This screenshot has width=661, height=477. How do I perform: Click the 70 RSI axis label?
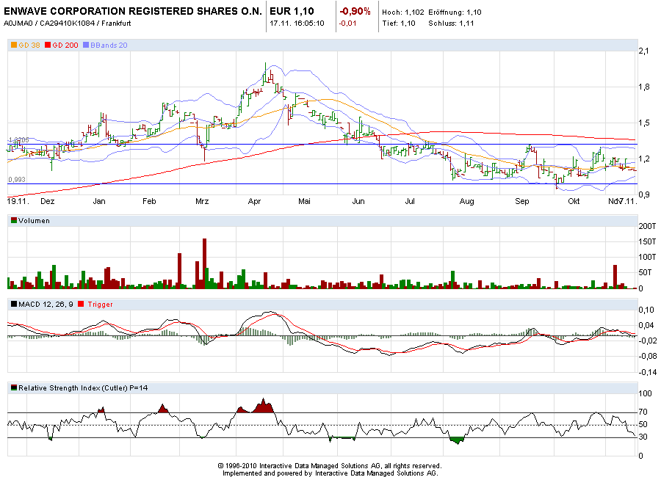tap(643, 412)
